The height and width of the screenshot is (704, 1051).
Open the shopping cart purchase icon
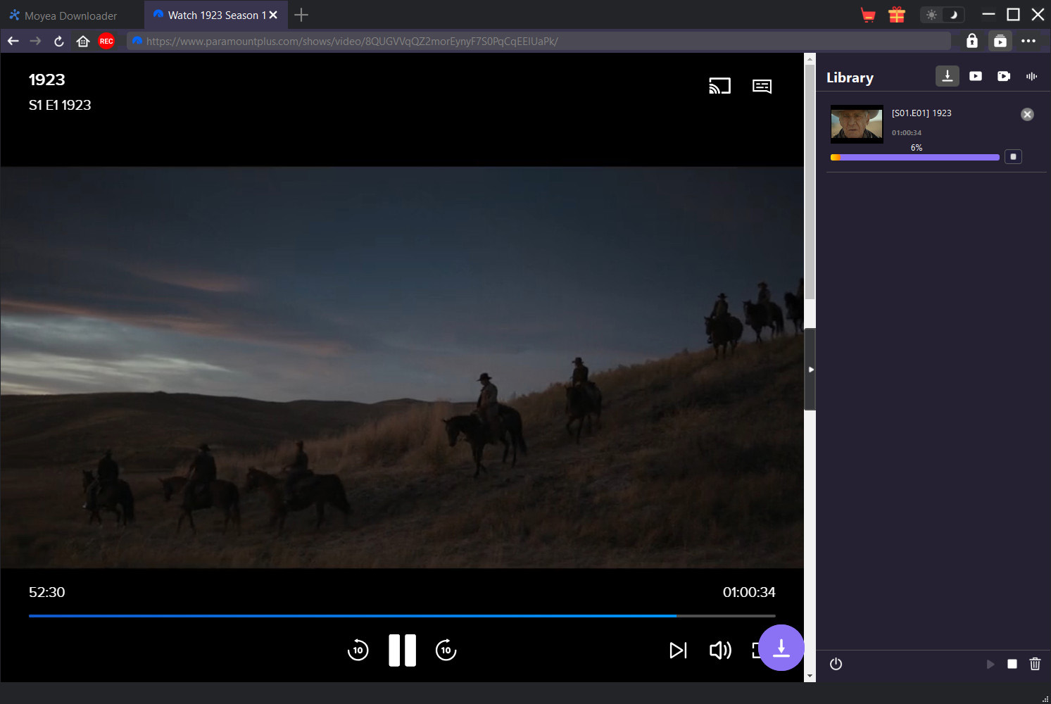click(x=868, y=15)
